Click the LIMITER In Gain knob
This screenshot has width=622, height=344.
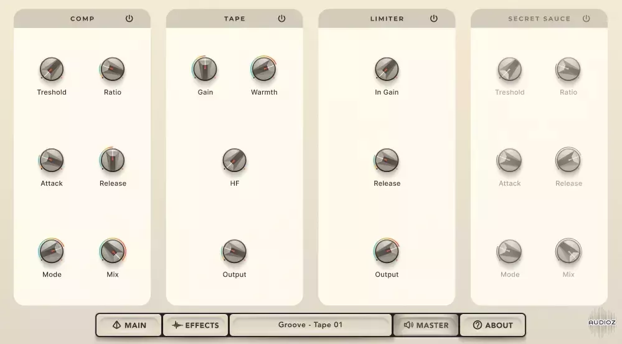pos(387,69)
